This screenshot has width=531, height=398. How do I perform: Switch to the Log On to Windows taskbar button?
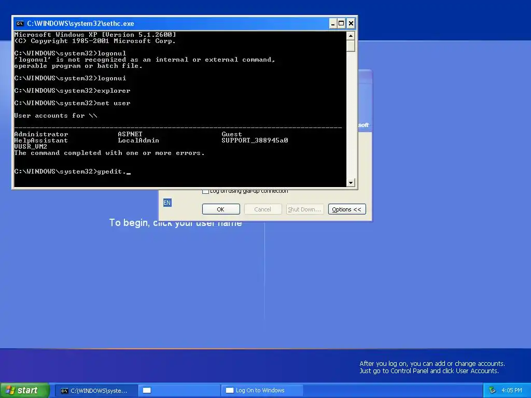coord(262,391)
